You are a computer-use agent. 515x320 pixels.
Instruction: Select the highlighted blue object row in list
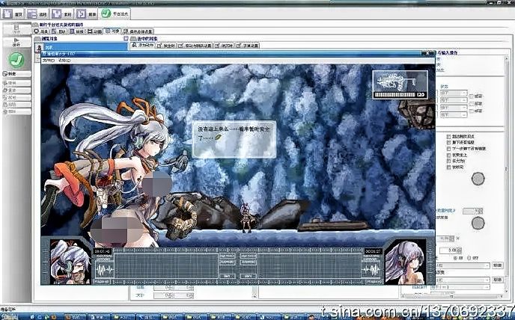pyautogui.click(x=81, y=47)
